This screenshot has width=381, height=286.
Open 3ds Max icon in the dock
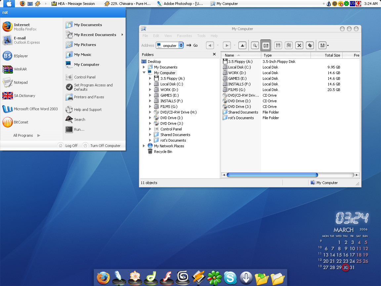tap(183, 278)
